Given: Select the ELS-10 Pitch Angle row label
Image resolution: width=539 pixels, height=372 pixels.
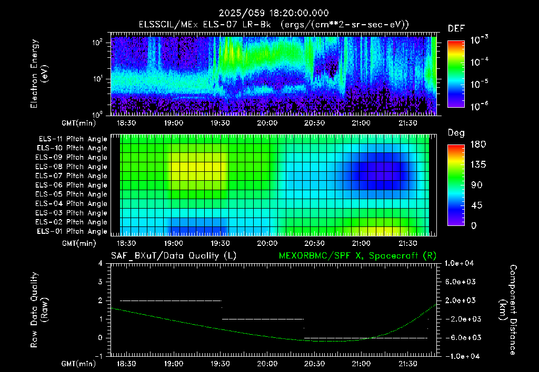Looking at the screenshot, I should point(72,148).
